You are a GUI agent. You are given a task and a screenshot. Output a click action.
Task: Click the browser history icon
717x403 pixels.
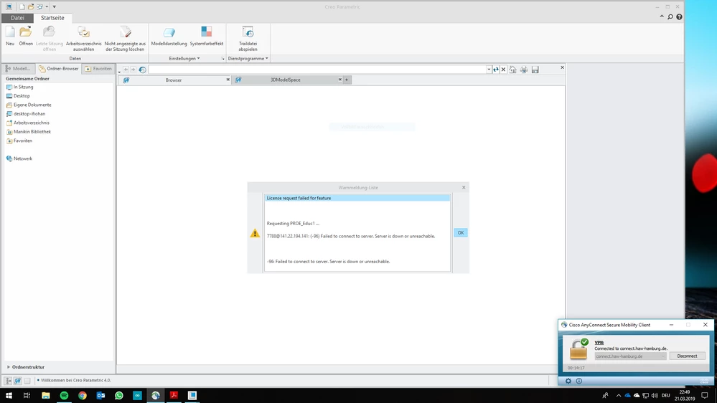[x=142, y=70]
